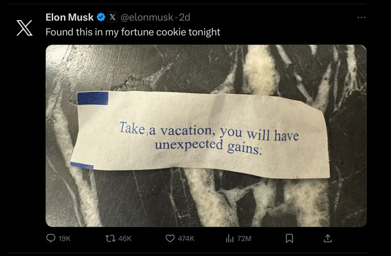The height and width of the screenshot is (256, 391).
Task: Bookmark this post
Action: pyautogui.click(x=289, y=238)
